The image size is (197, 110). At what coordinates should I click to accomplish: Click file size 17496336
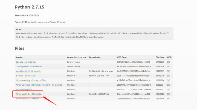point(160,62)
